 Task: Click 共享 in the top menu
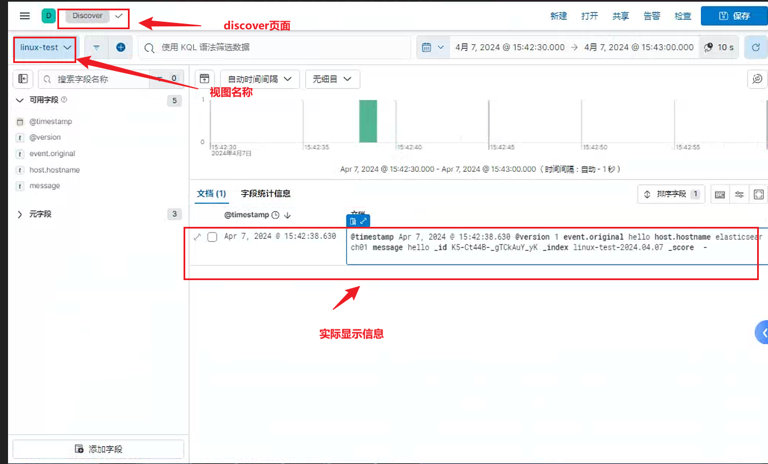coord(621,16)
